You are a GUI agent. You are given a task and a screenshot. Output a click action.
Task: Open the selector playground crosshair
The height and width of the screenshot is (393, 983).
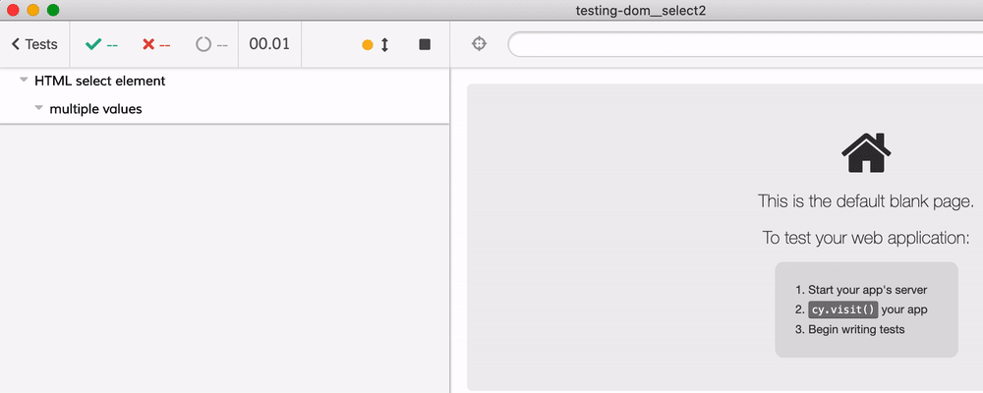tap(479, 44)
